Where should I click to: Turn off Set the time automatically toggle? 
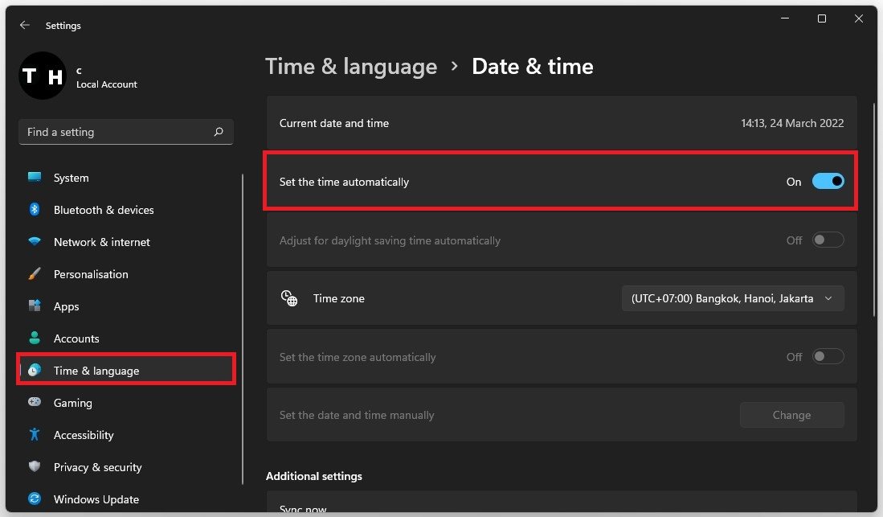click(x=828, y=182)
